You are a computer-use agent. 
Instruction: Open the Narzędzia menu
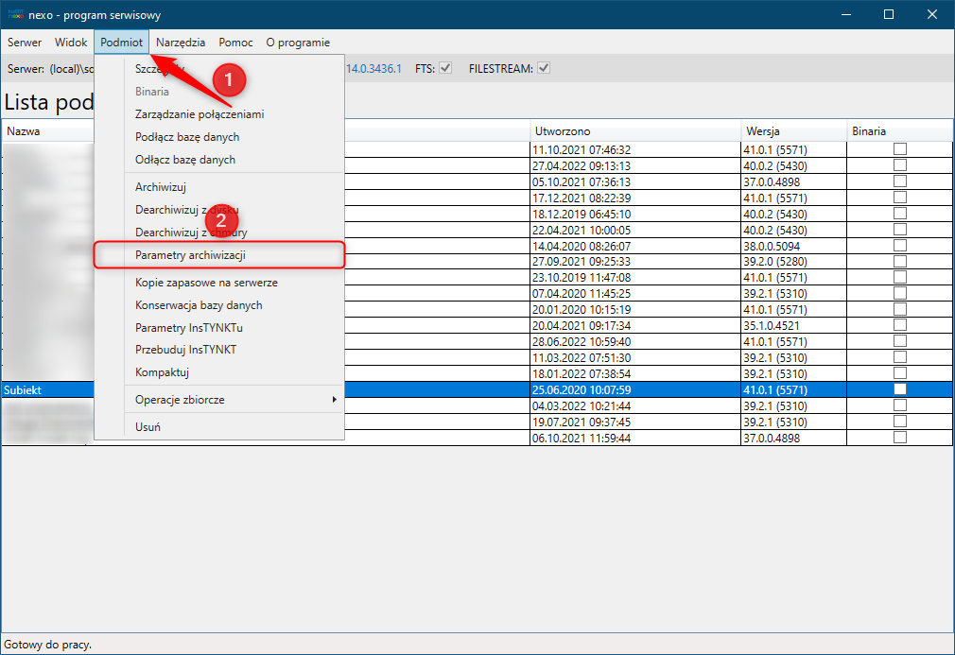[181, 43]
